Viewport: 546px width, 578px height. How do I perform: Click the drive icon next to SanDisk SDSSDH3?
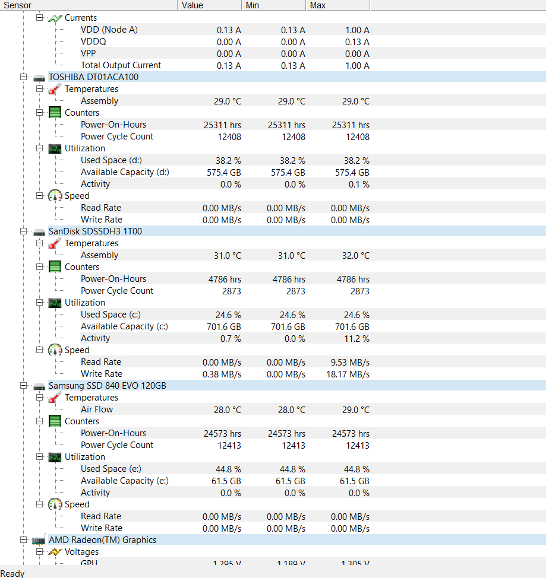coord(39,231)
